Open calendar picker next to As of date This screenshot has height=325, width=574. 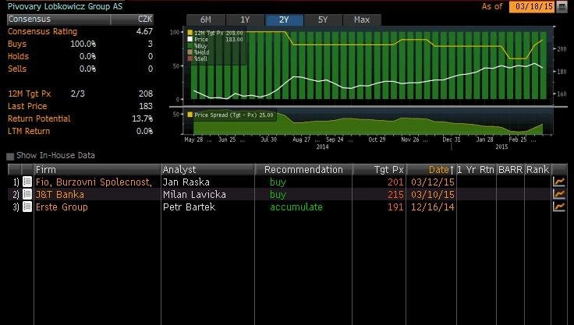pyautogui.click(x=562, y=6)
